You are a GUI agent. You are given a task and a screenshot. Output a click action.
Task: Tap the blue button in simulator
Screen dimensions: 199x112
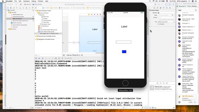tap(124, 52)
